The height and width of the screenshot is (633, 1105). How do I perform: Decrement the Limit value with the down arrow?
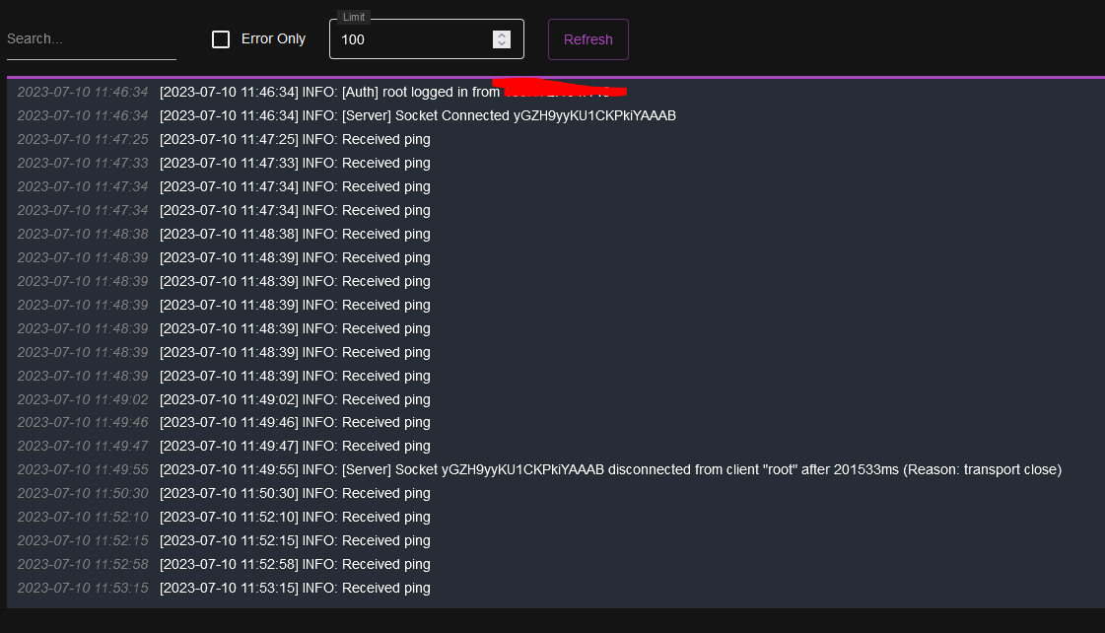click(x=502, y=43)
